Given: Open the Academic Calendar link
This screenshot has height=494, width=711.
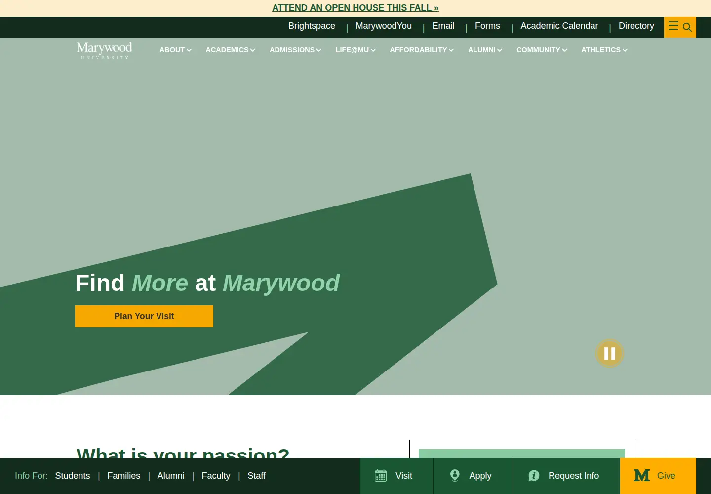Looking at the screenshot, I should tap(559, 26).
